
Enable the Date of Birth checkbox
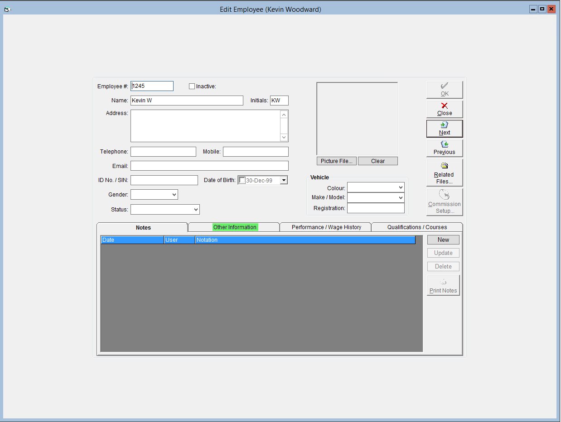coord(242,180)
